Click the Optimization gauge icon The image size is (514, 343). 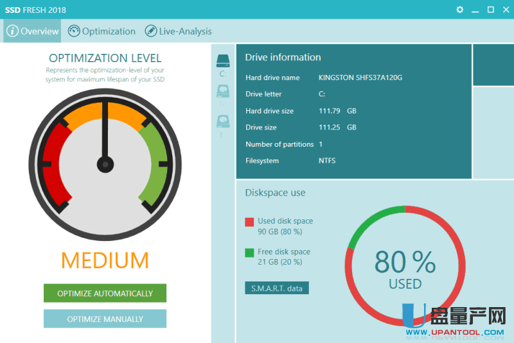(74, 31)
